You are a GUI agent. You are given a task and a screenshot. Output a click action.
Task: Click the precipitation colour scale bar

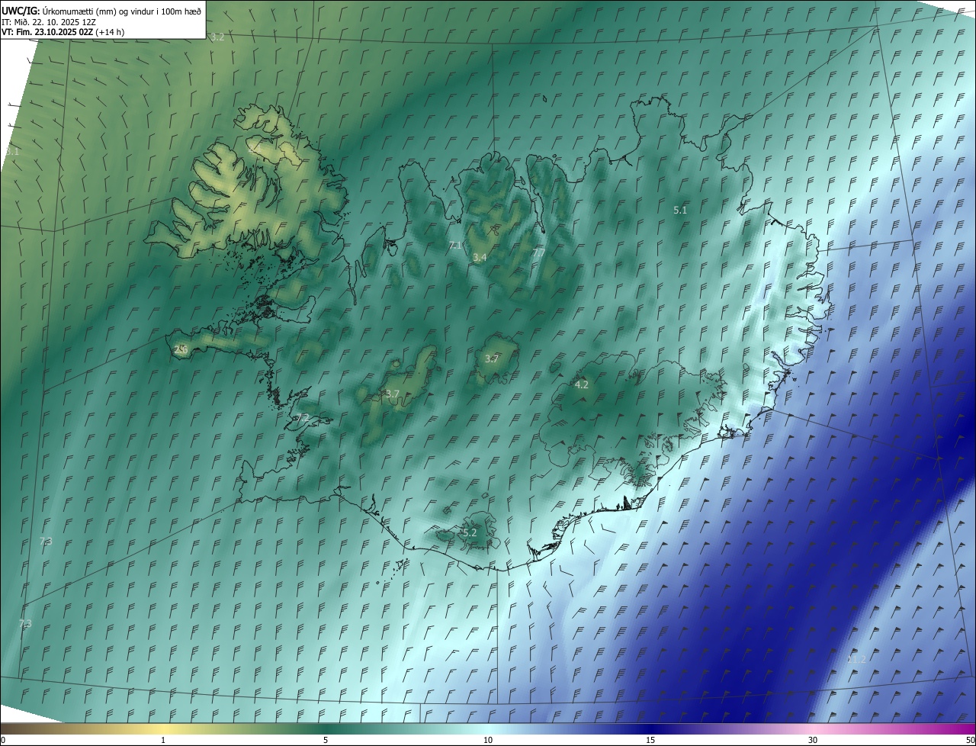pos(488,728)
